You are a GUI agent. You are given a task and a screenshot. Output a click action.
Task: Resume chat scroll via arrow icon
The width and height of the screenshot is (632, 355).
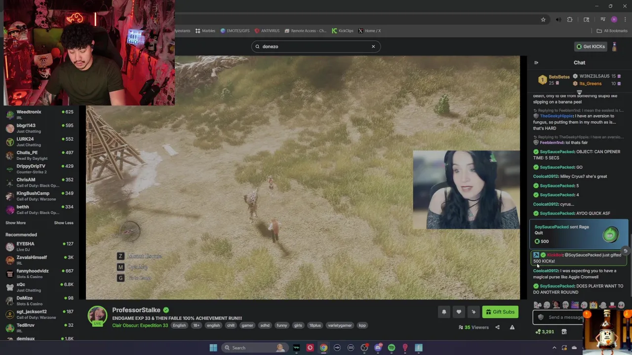click(625, 251)
